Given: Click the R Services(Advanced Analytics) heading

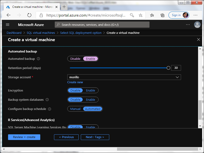Looking at the screenshot, I should pyautogui.click(x=31, y=120).
